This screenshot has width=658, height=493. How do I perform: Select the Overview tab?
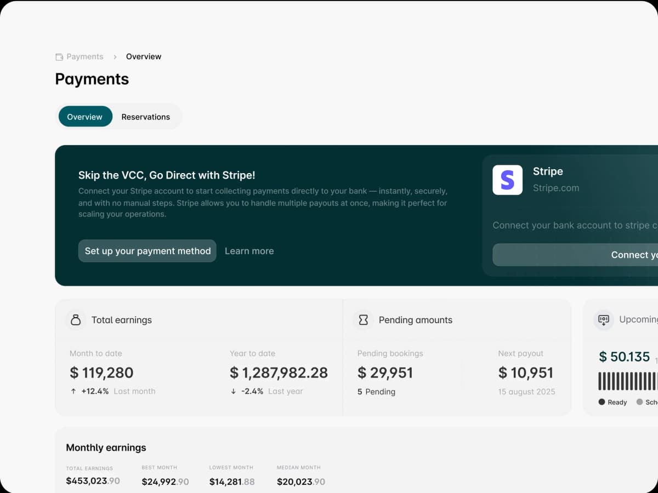pyautogui.click(x=84, y=117)
